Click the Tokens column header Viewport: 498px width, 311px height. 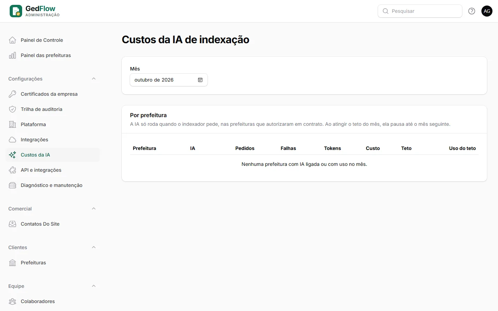(332, 148)
